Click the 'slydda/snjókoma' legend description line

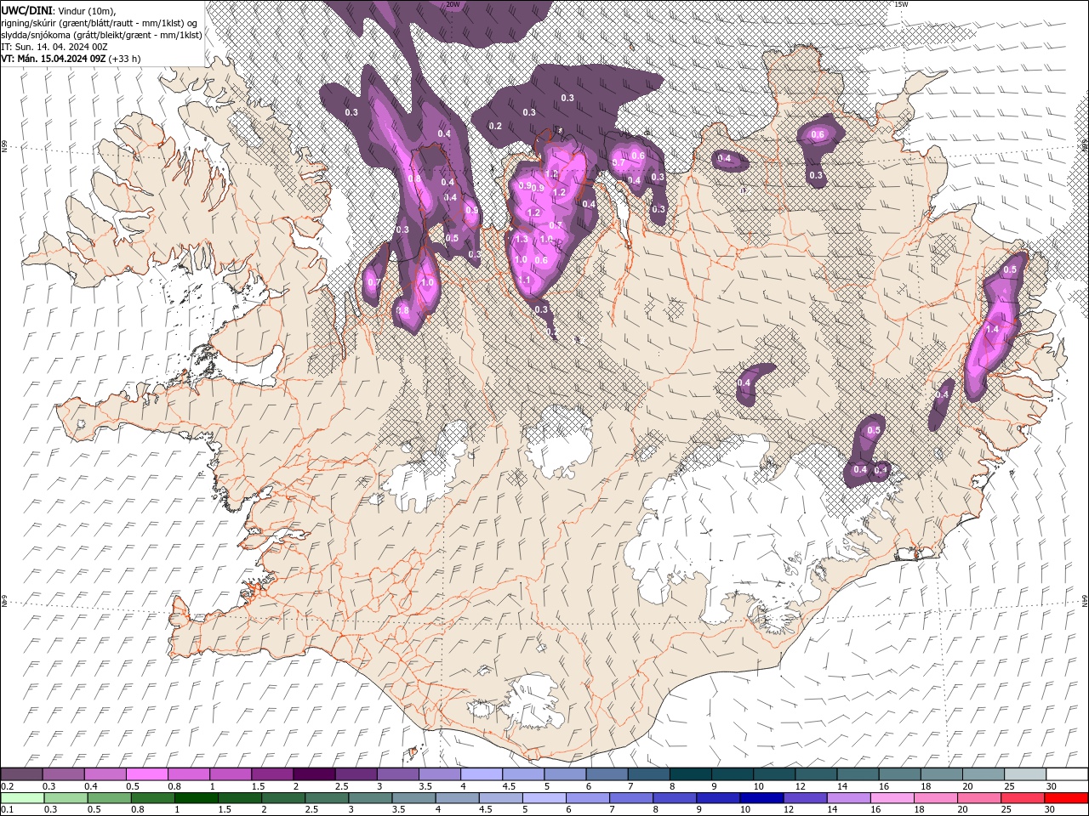click(101, 35)
